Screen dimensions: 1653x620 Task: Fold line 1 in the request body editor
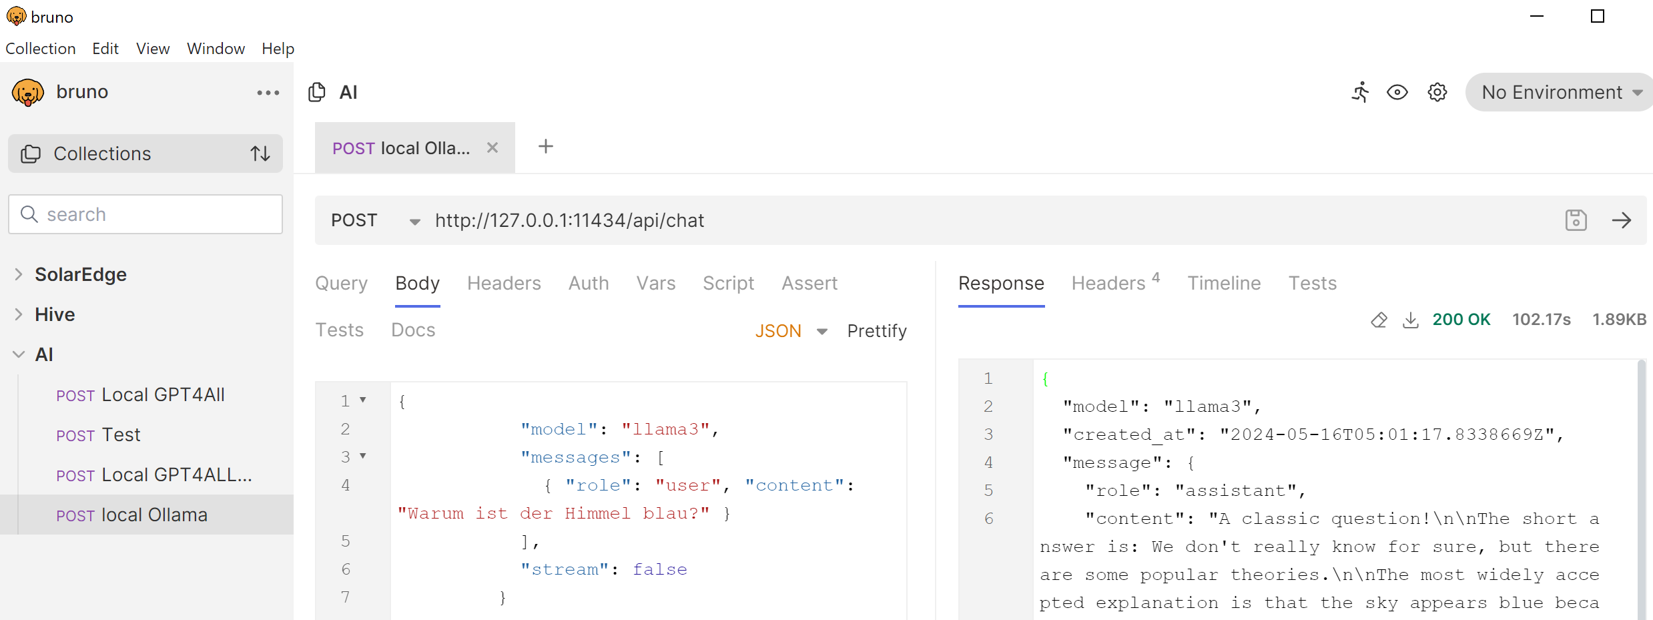pos(363,400)
